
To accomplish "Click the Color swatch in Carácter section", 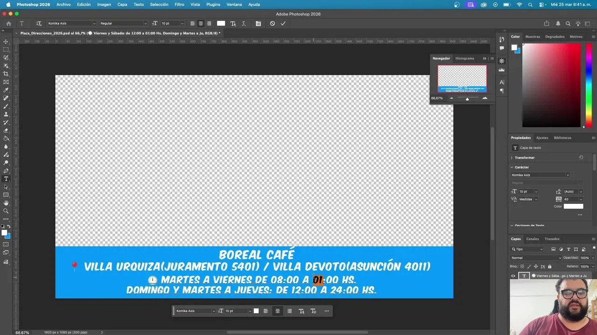I will [573, 207].
